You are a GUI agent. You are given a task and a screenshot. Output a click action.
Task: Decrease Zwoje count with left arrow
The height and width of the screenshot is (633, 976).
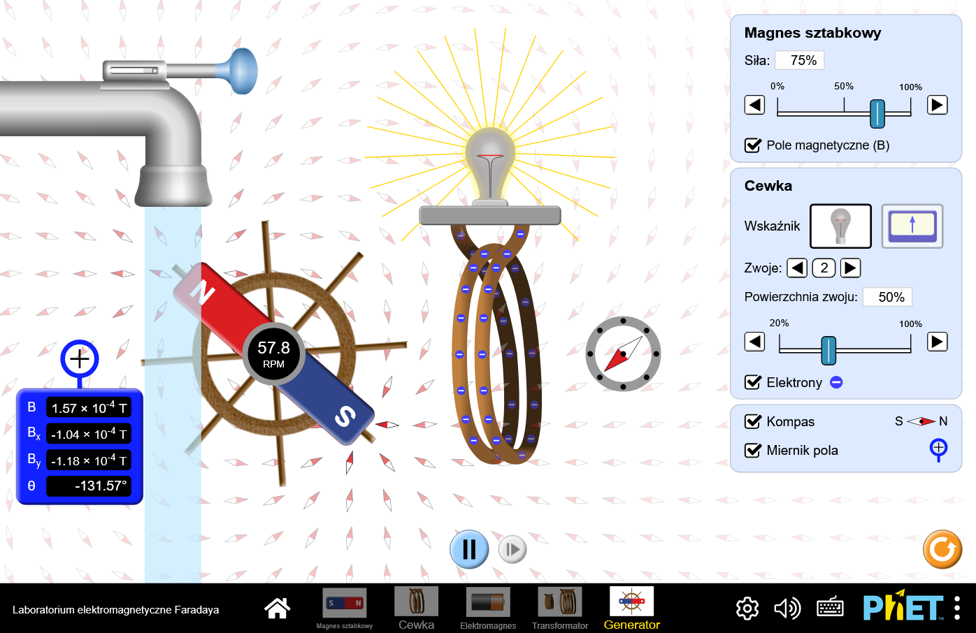798,268
